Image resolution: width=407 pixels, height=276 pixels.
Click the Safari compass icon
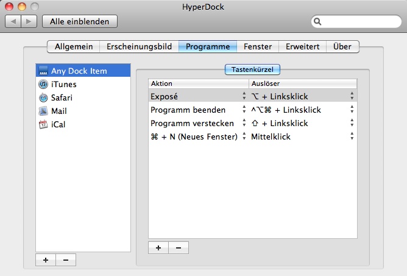point(43,97)
